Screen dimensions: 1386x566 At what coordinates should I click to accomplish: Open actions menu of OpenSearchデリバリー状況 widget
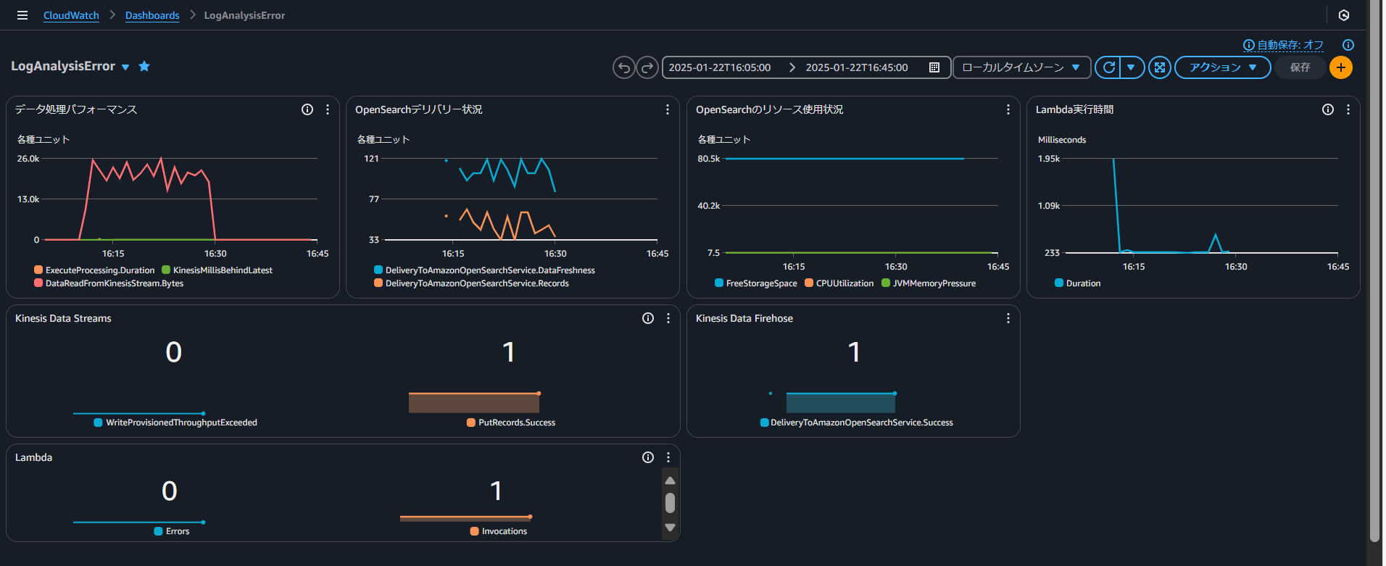[x=668, y=109]
